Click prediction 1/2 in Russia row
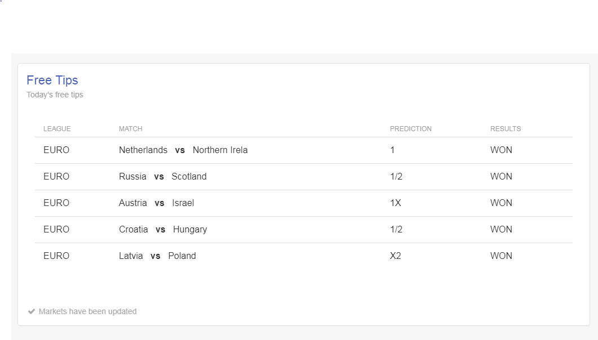This screenshot has width=598, height=340. 396,177
